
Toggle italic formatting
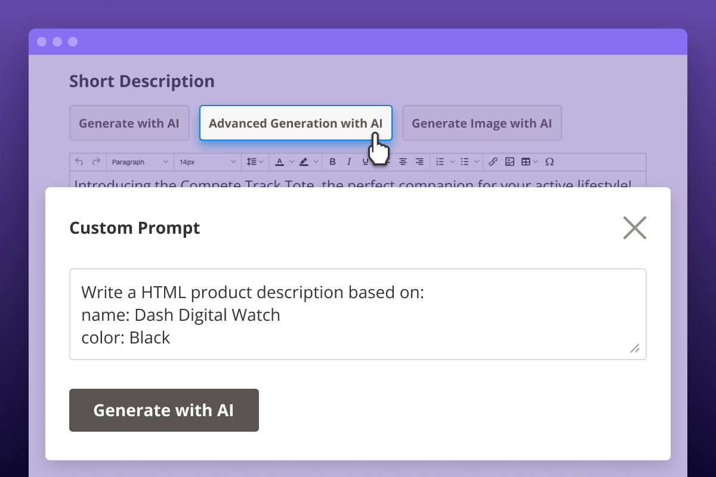[349, 162]
